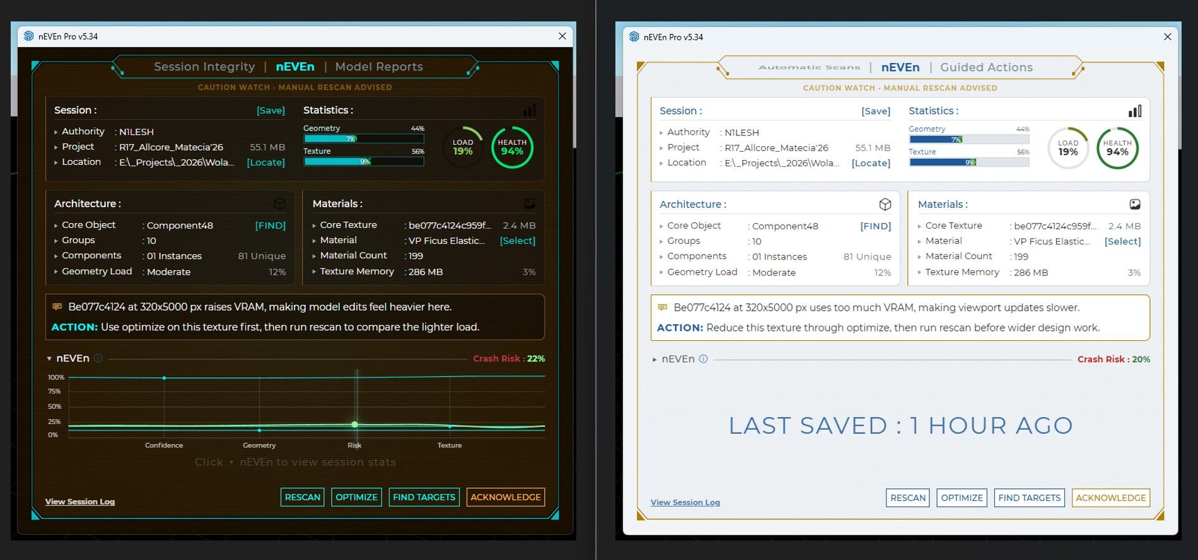The height and width of the screenshot is (560, 1198).
Task: Click the Texture progress bar in dark Statistics
Action: 364,161
